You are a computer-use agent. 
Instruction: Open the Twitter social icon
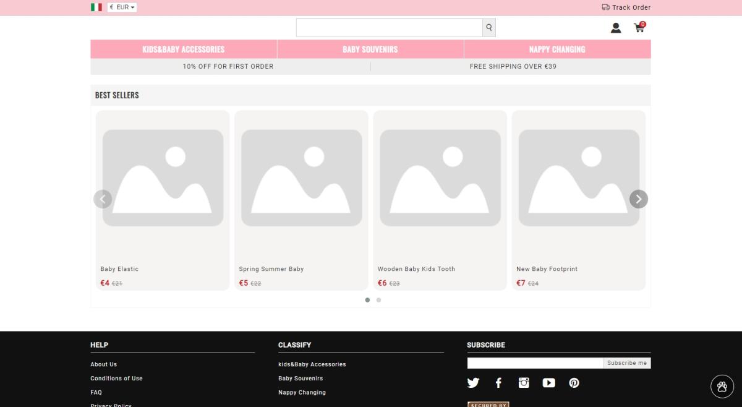[473, 383]
